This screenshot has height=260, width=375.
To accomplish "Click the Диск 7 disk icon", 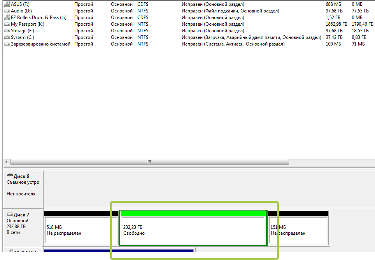I will point(10,214).
